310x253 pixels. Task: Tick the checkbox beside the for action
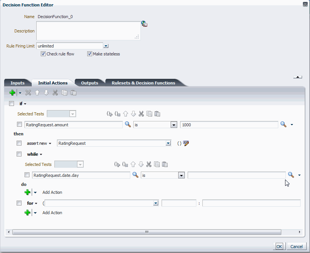[19, 203]
